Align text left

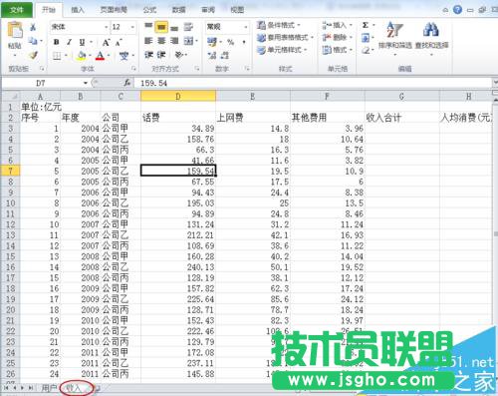tap(148, 41)
